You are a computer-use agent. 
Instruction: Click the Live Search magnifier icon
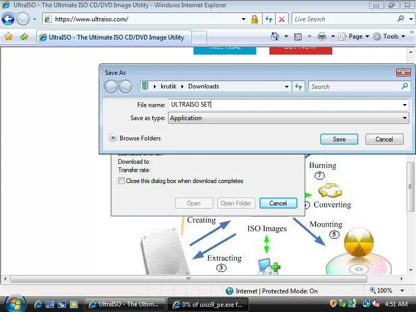(x=400, y=19)
